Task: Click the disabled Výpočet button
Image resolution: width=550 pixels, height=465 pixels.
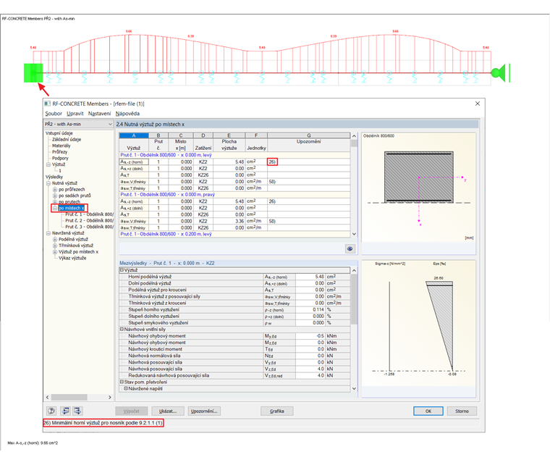Action: [x=131, y=411]
